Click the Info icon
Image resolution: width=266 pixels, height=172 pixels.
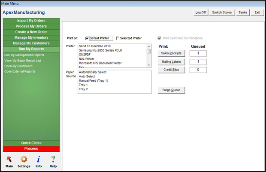(38, 159)
